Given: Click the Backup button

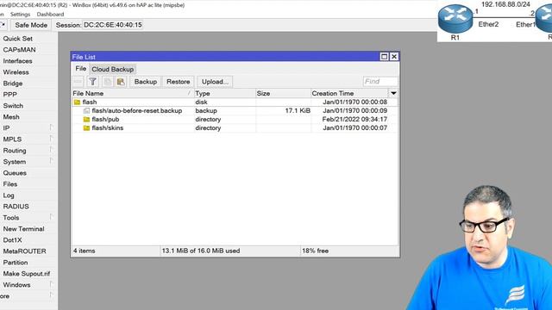Looking at the screenshot, I should (x=146, y=82).
